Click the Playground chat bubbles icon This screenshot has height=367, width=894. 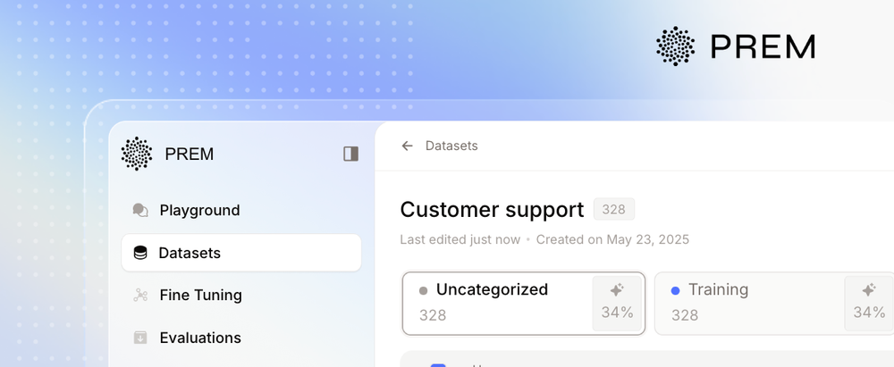(140, 211)
